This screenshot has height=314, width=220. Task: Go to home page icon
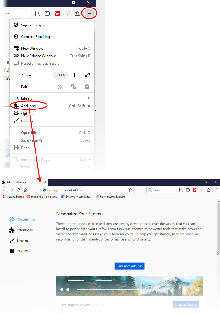tap(25, 190)
